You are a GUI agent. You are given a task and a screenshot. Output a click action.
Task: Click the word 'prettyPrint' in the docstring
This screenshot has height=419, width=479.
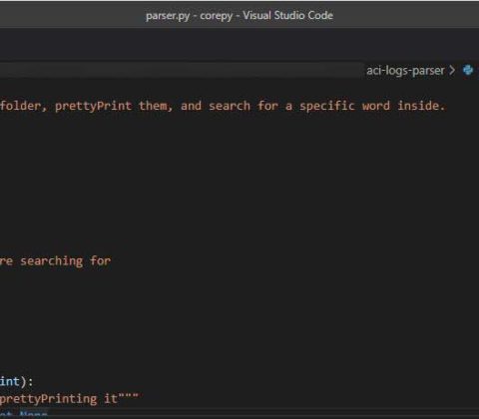pos(93,106)
